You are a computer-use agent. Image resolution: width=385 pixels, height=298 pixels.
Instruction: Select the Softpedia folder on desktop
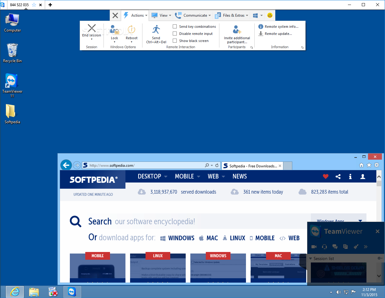(x=12, y=114)
